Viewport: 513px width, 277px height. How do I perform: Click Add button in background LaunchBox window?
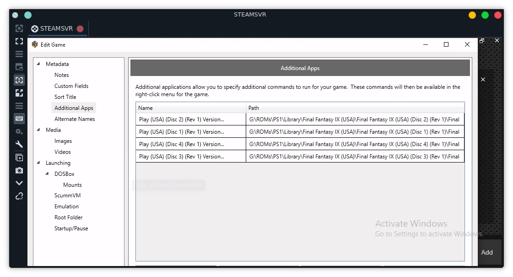click(487, 252)
